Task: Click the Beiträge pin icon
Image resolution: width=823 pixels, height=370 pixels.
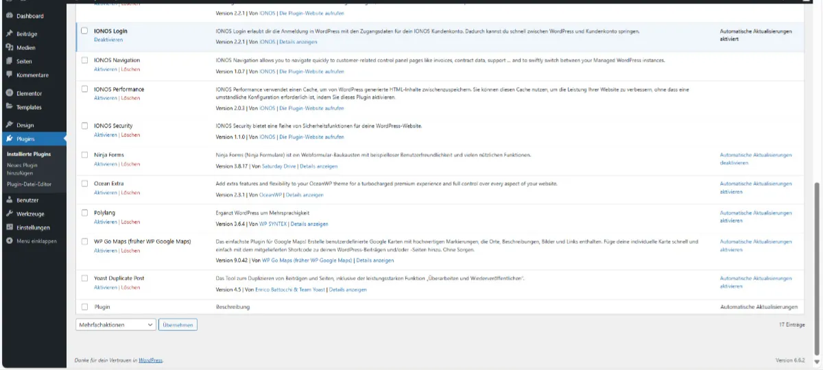Action: pos(9,34)
